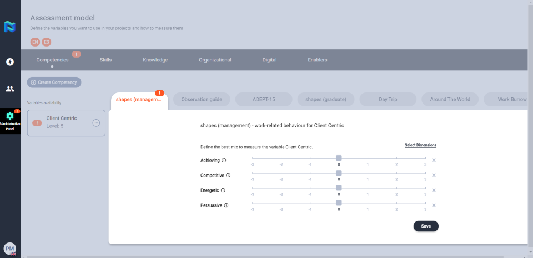Switch language to ES

(47, 42)
